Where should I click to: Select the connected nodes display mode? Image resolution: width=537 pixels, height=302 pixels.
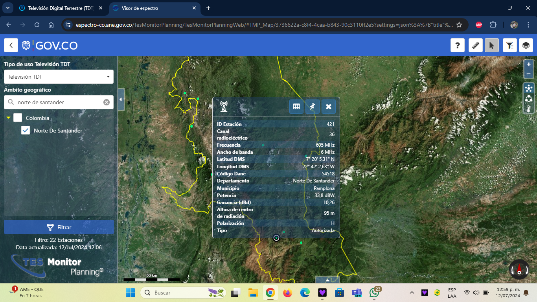(529, 98)
